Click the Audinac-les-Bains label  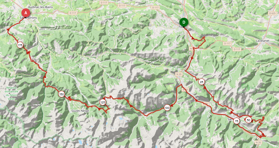tap(41, 7)
